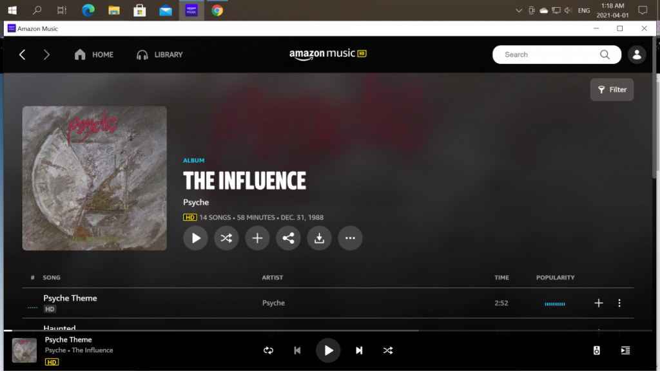The image size is (660, 371).
Task: Click the magnifier search icon
Action: click(x=605, y=55)
